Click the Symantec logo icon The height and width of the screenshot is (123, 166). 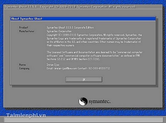(83, 101)
